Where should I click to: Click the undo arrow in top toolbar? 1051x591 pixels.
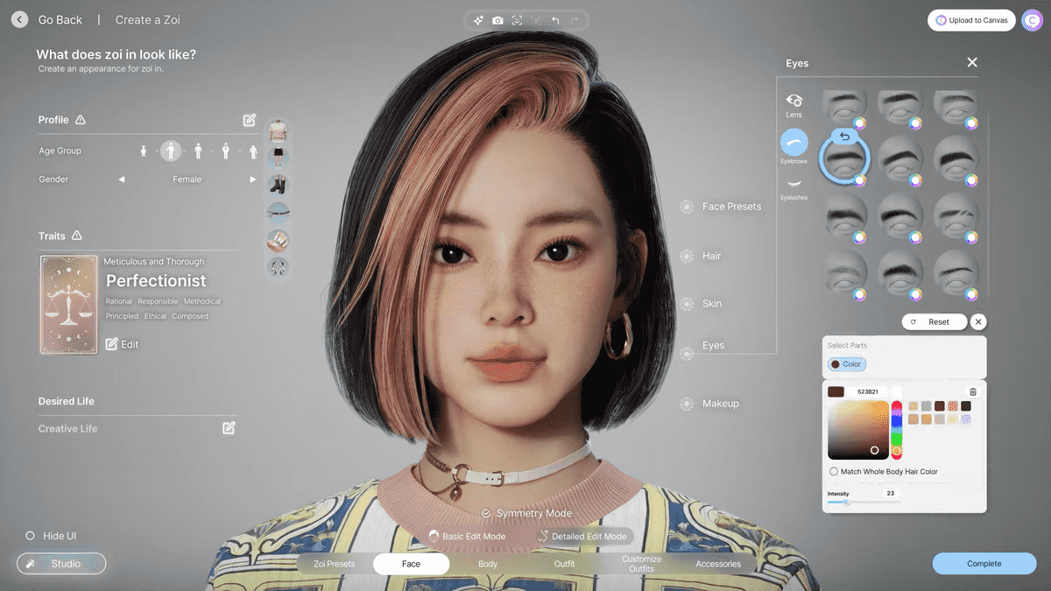click(555, 20)
